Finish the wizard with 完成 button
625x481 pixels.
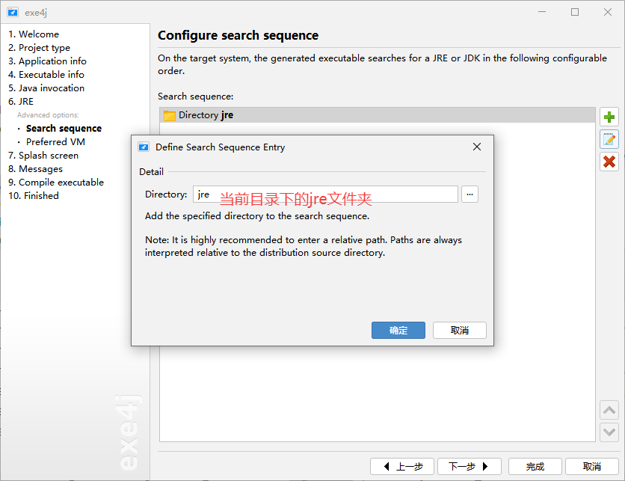tap(535, 466)
